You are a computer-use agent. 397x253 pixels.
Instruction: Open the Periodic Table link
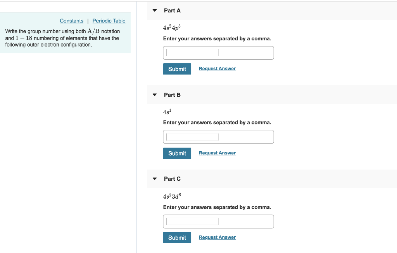tap(109, 21)
